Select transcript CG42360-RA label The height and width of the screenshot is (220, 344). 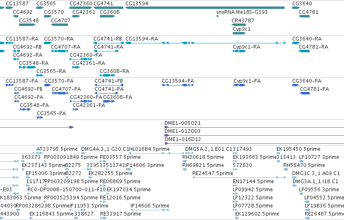(86, 55)
